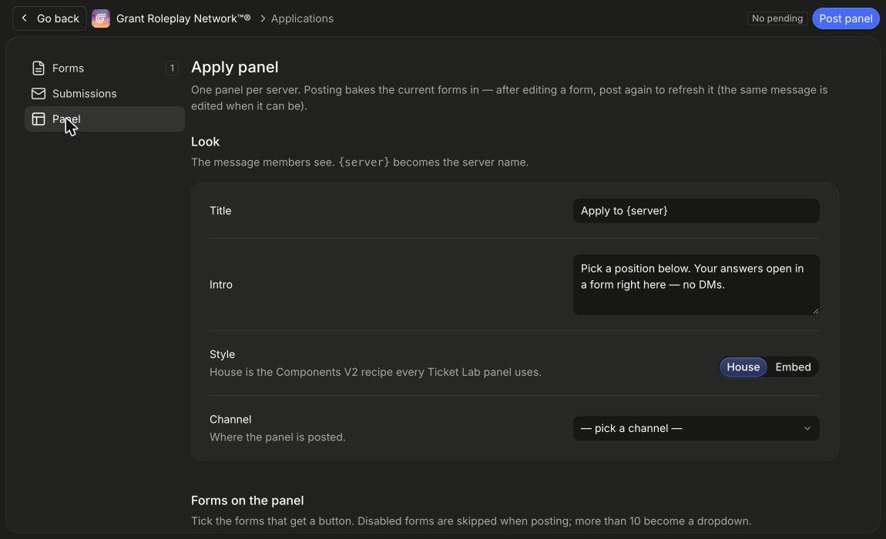The image size is (886, 539).
Task: Click the Title input field
Action: pos(696,211)
